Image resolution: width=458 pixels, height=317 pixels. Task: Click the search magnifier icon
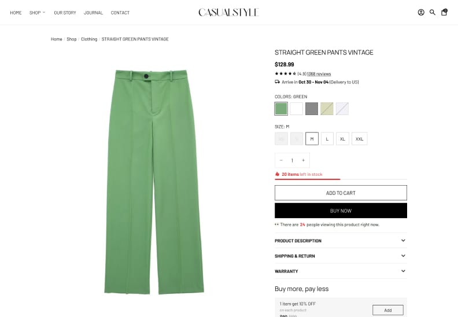[x=433, y=12]
